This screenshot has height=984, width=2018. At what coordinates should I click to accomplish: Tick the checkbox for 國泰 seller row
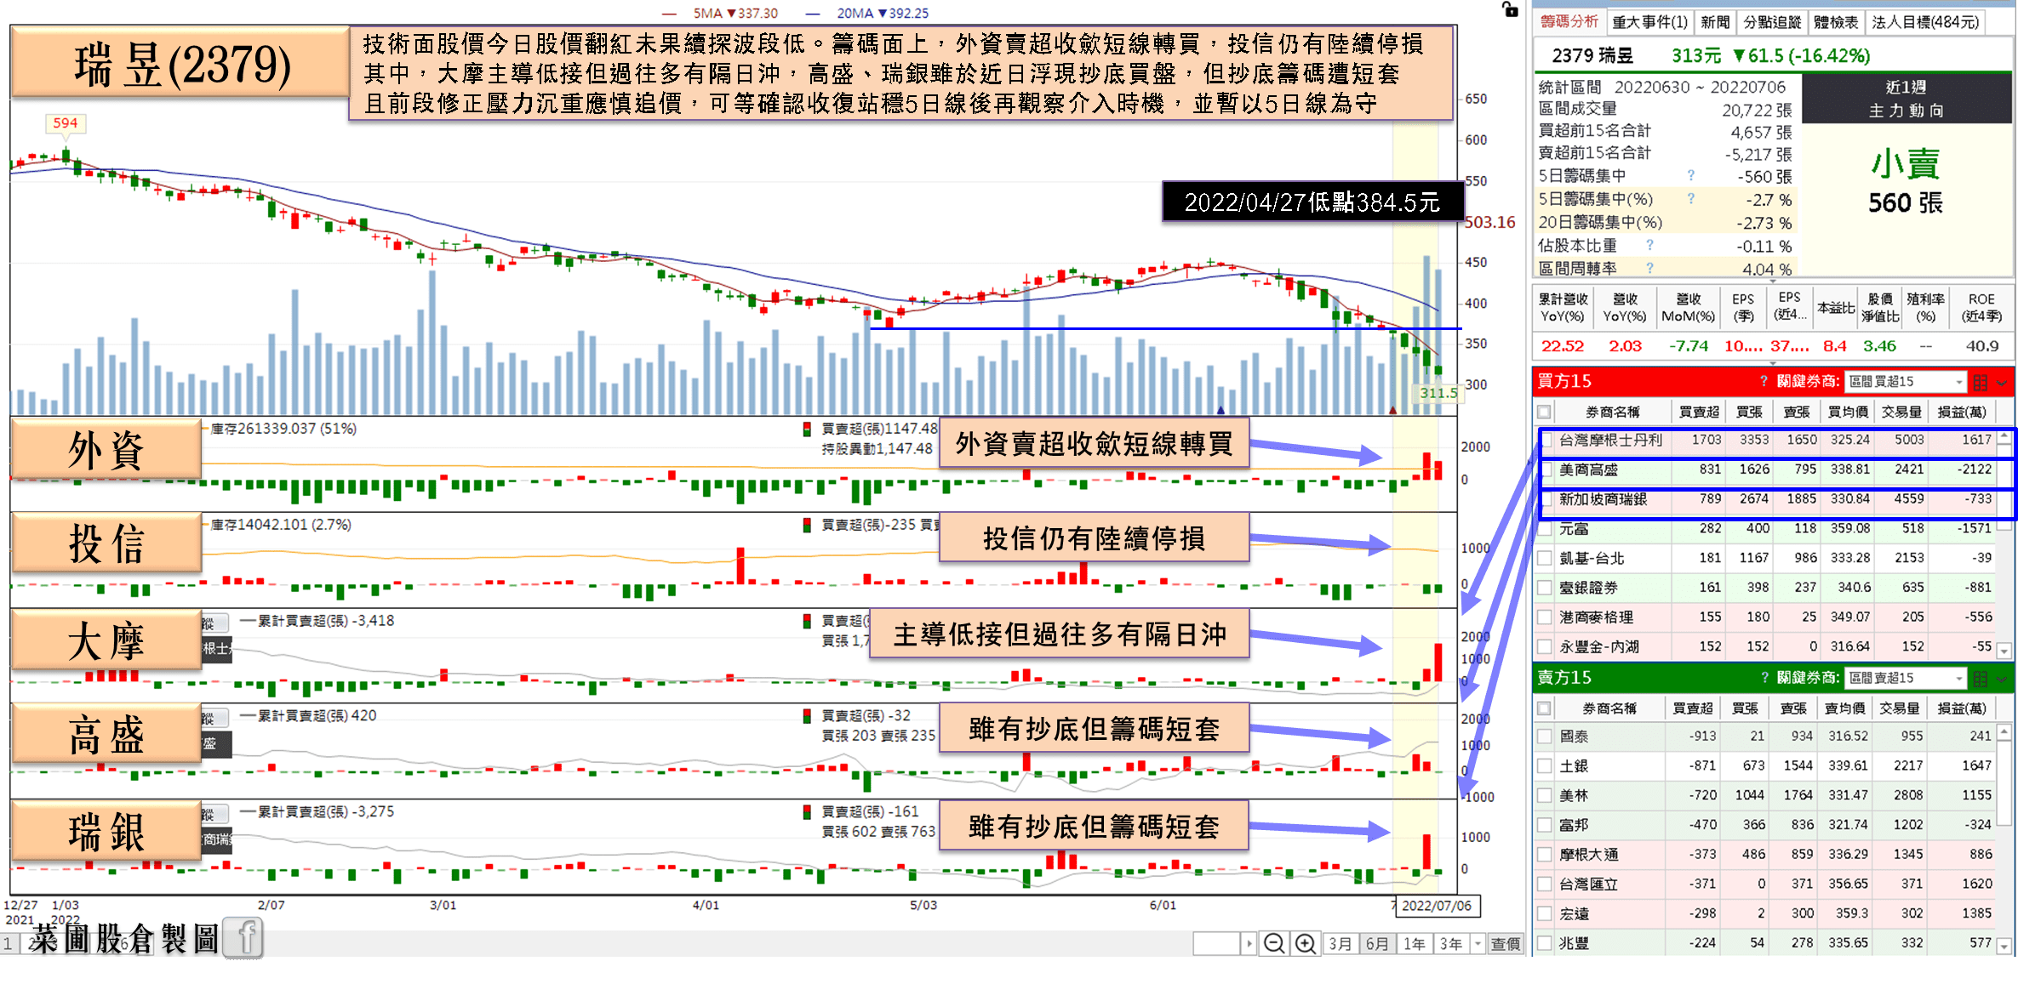[x=1545, y=737]
